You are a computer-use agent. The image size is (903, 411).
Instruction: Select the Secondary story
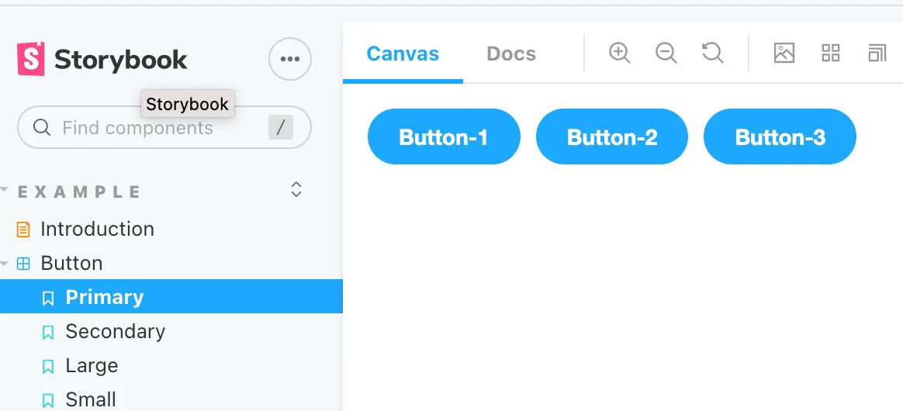point(115,332)
